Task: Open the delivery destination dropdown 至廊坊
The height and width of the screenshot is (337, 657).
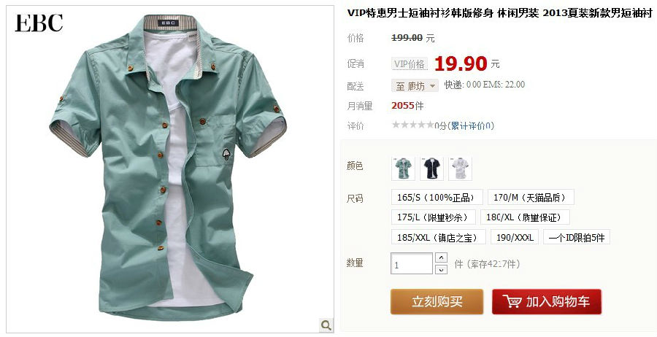Action: coord(415,86)
